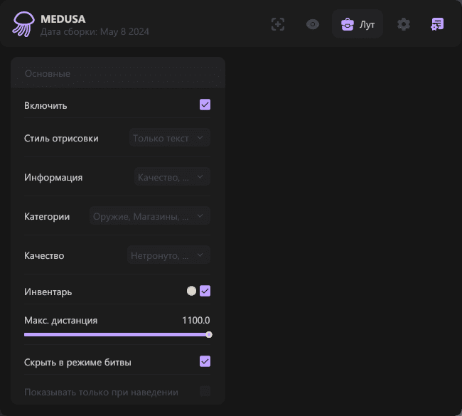462x416 pixels.
Task: Open the Стиль отрисовки dropdown
Action: coord(169,138)
